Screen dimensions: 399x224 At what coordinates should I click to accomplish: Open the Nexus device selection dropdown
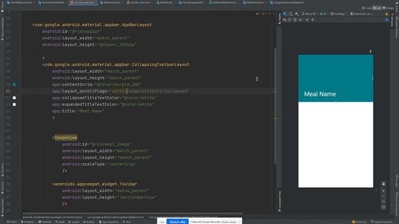click(309, 14)
